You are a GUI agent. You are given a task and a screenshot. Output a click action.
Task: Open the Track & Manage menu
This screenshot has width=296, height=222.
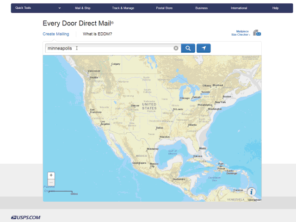[x=123, y=8]
